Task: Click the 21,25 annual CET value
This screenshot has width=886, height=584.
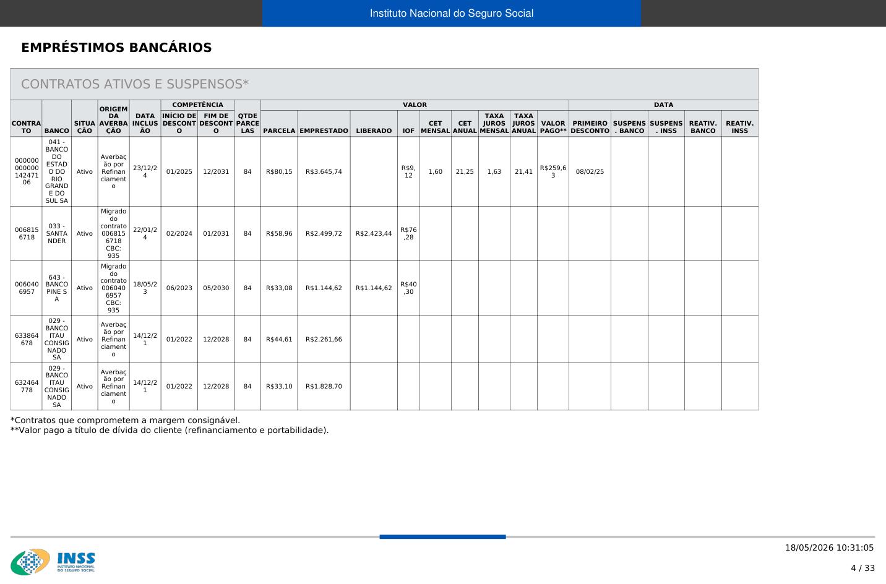Action: 465,171
